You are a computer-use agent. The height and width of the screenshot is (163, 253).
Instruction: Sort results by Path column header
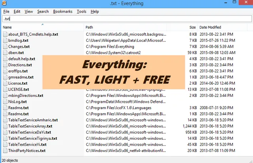click(125, 27)
